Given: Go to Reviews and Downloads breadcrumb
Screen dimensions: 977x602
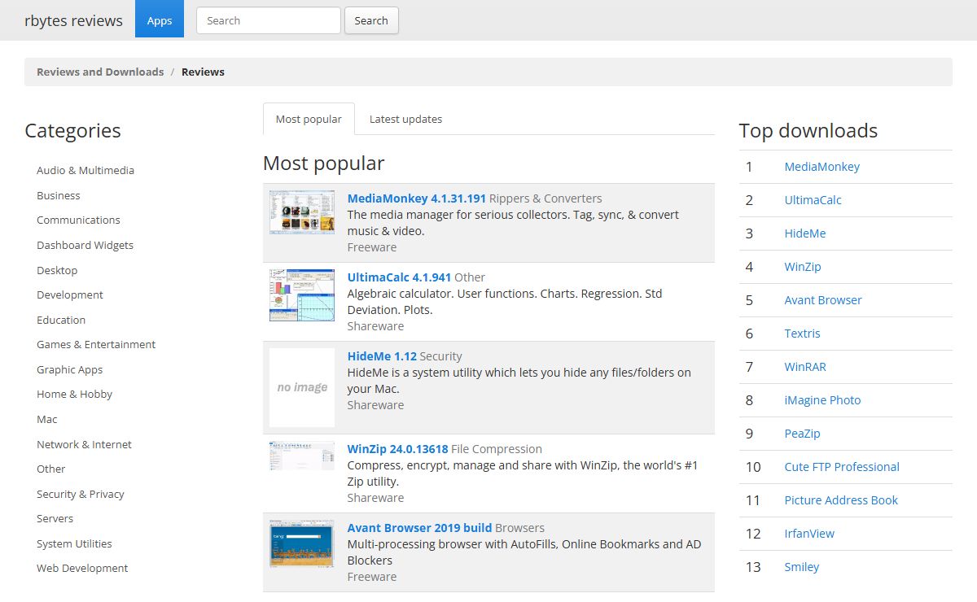Looking at the screenshot, I should point(100,72).
